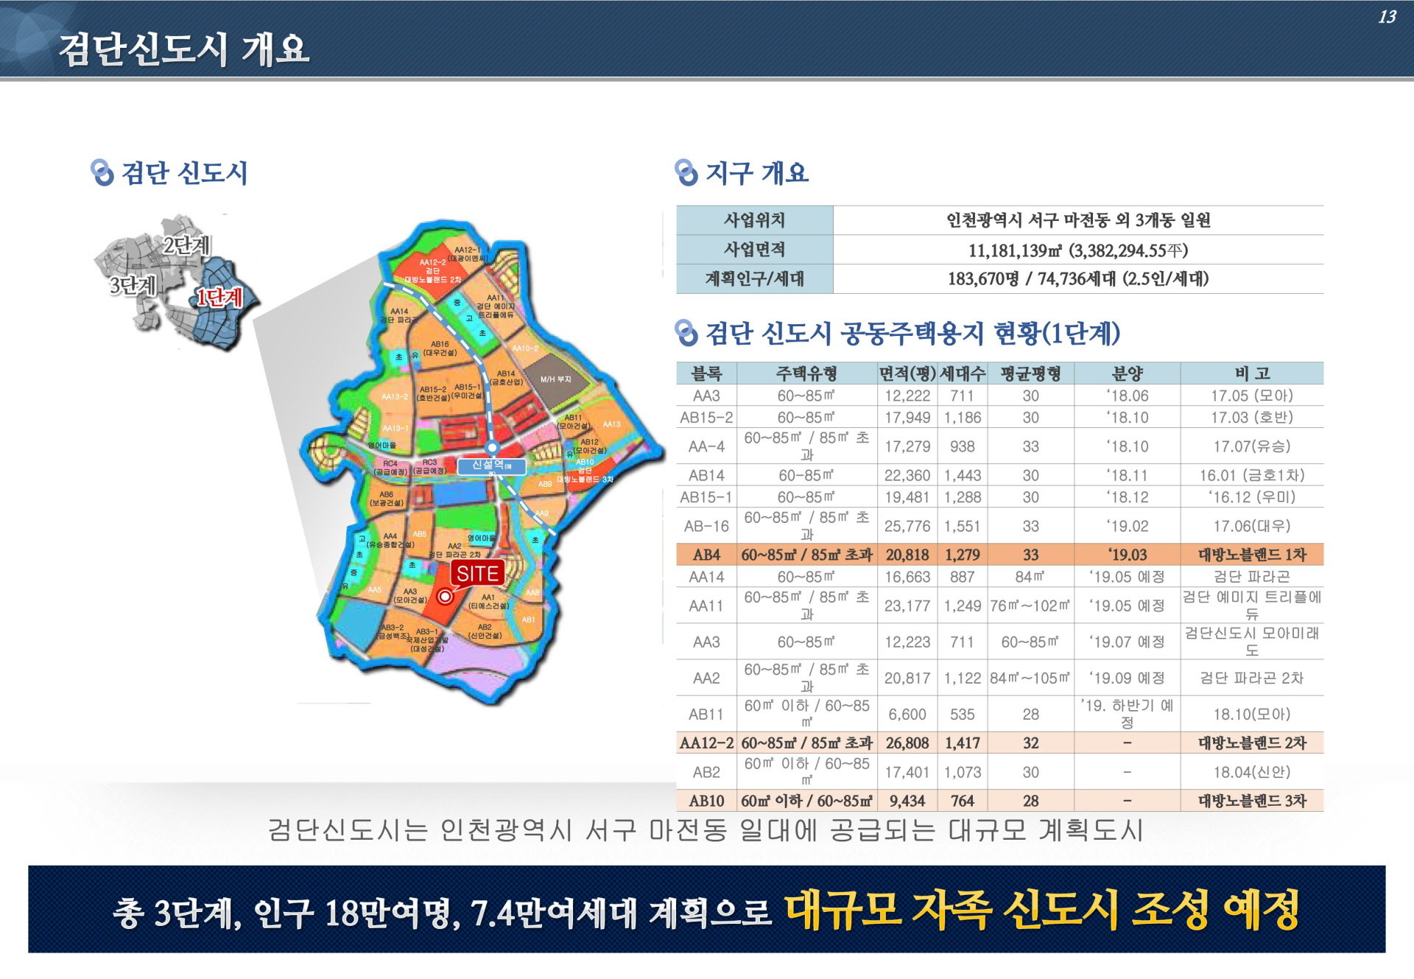
Task: Click the AB2 (신안건설) block on map
Action: click(x=485, y=631)
